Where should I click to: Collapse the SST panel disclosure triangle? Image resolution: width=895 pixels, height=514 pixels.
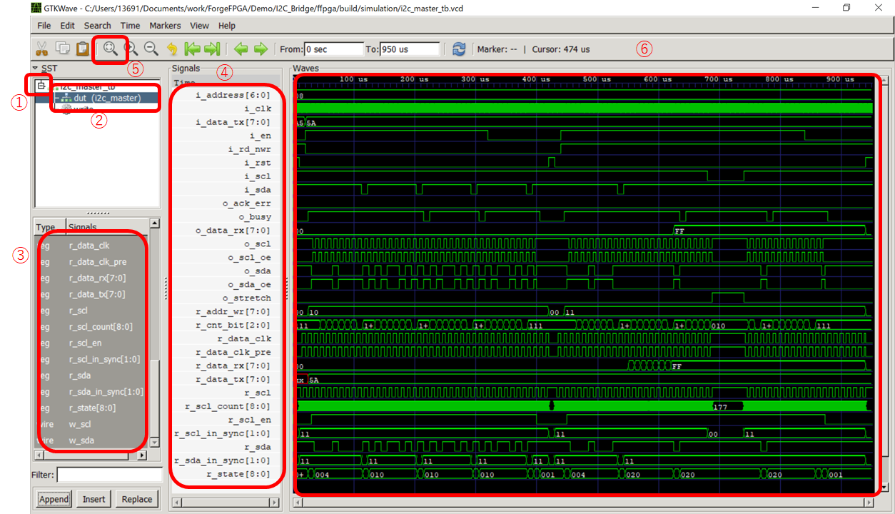click(x=35, y=68)
